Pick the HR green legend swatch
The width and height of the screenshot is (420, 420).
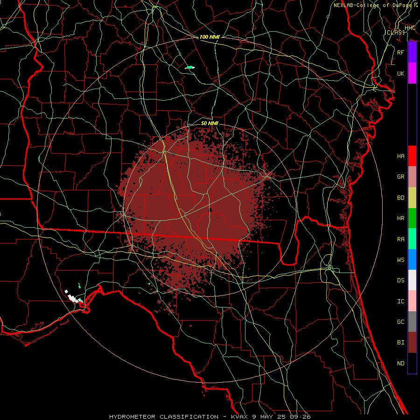pyautogui.click(x=412, y=218)
